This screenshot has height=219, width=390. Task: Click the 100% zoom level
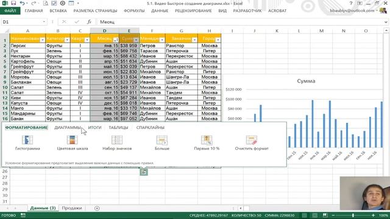[x=383, y=215]
